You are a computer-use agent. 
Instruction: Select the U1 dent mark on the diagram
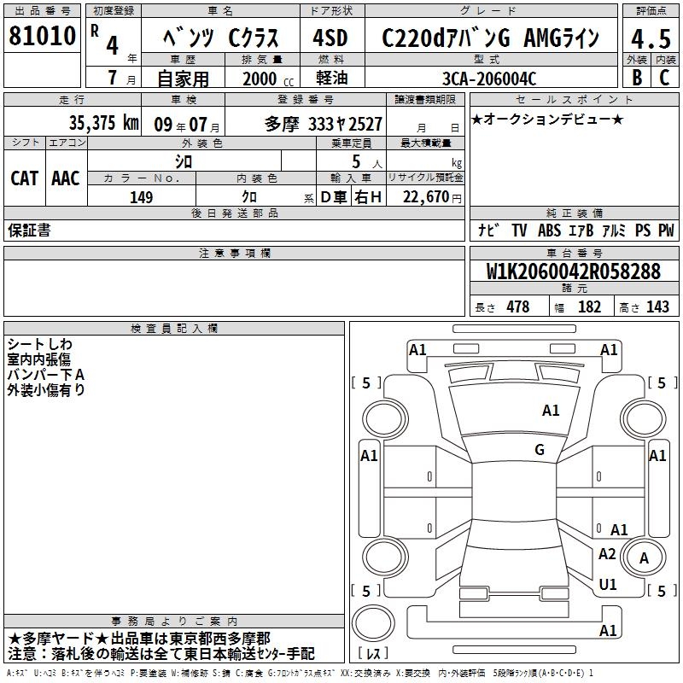pos(608,585)
